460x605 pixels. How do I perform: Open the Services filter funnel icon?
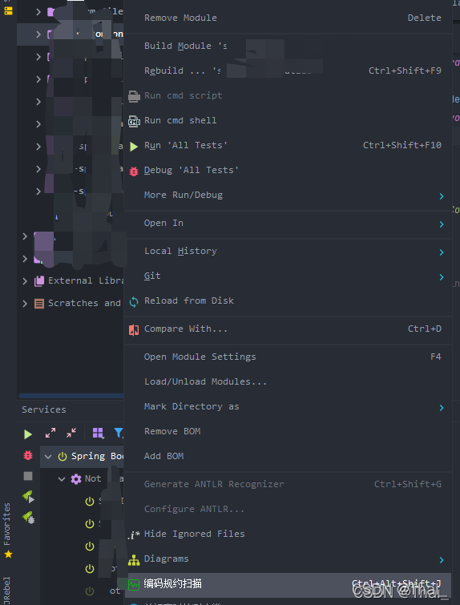pyautogui.click(x=119, y=433)
